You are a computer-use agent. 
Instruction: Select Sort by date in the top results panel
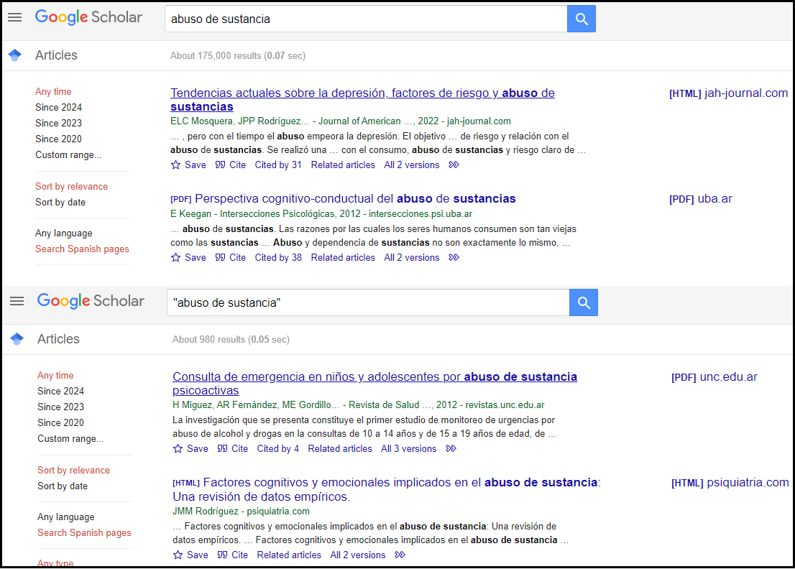(x=60, y=203)
